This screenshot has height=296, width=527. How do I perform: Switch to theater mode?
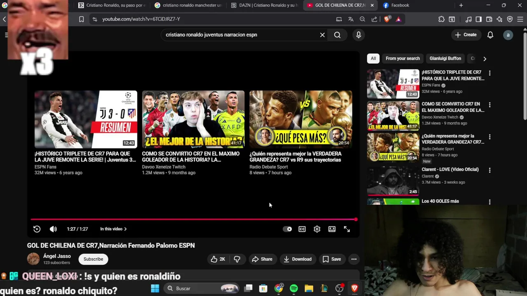[332, 229]
